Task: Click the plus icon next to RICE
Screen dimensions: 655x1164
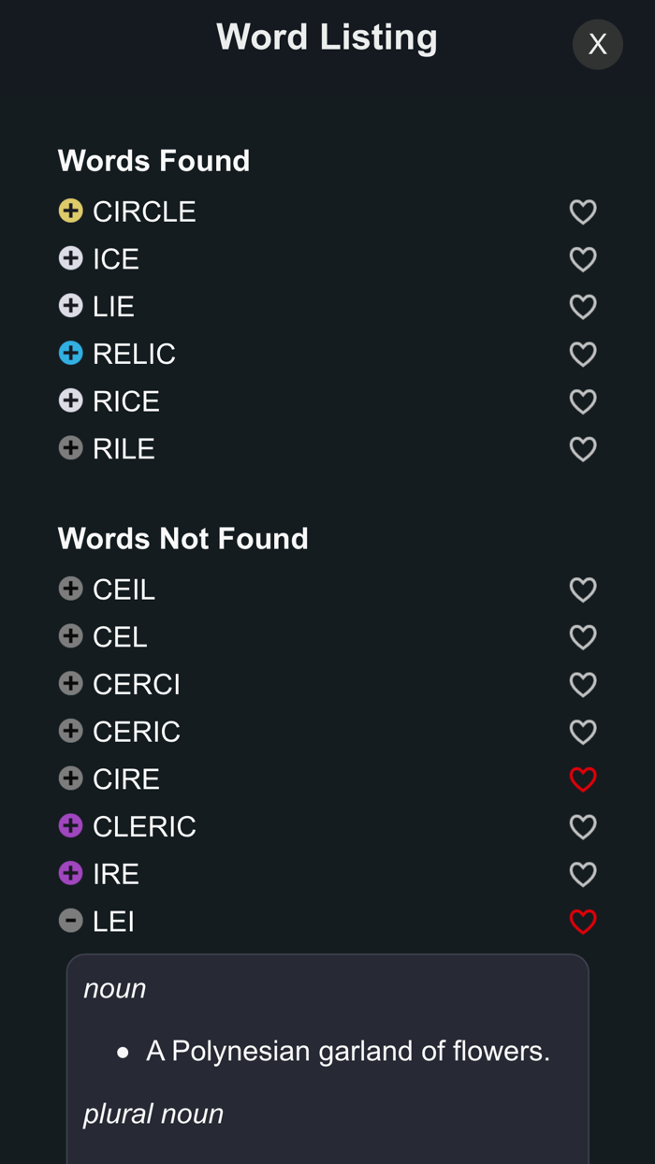Action: (x=69, y=400)
